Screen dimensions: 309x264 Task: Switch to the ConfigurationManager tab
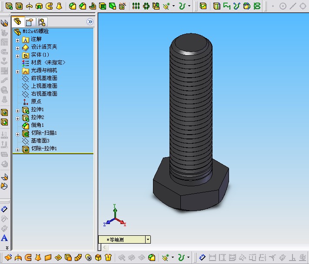point(42,22)
